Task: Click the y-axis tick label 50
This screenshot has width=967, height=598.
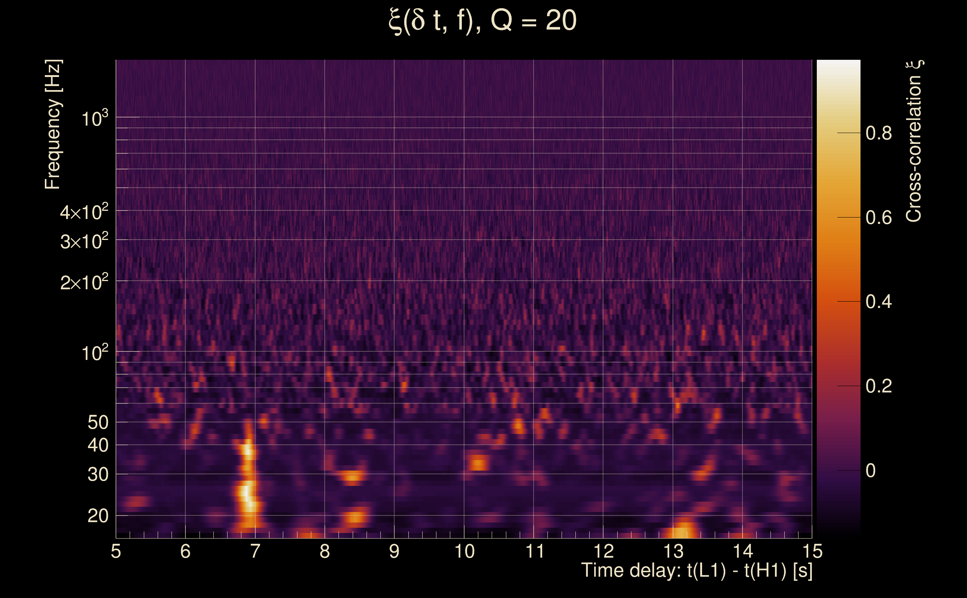Action: [98, 422]
